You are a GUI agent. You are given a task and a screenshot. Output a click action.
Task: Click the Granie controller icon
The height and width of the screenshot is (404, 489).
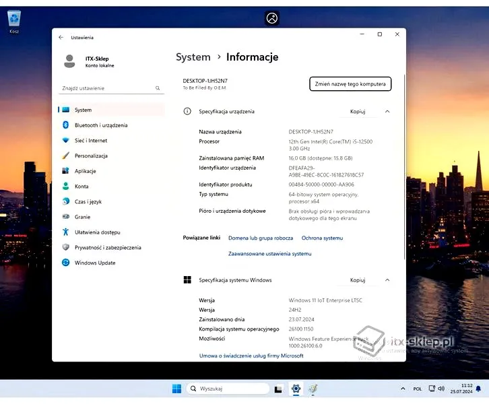[65, 216]
